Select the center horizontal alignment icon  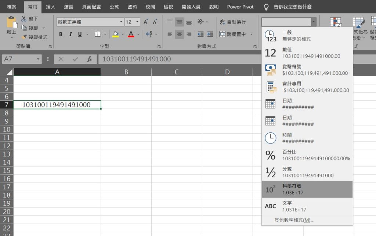(x=180, y=34)
